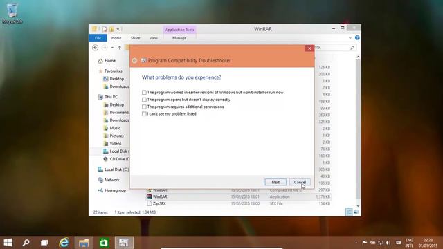Open the View ribbon tab
443x249 pixels.
pyautogui.click(x=154, y=38)
